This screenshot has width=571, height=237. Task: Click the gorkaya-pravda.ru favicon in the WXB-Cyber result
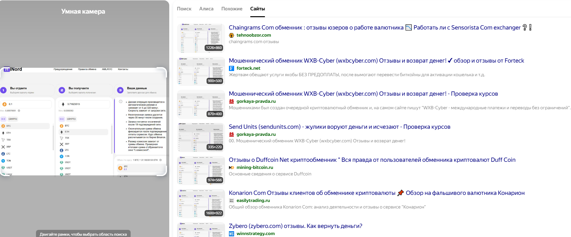(232, 101)
